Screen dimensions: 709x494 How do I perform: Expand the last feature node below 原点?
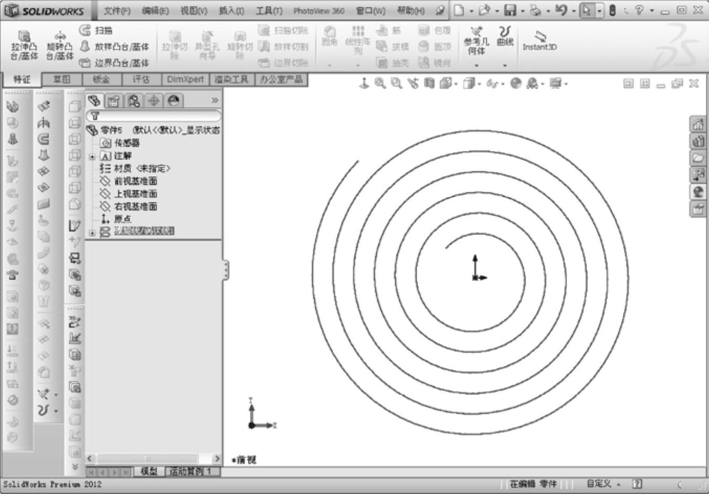92,232
